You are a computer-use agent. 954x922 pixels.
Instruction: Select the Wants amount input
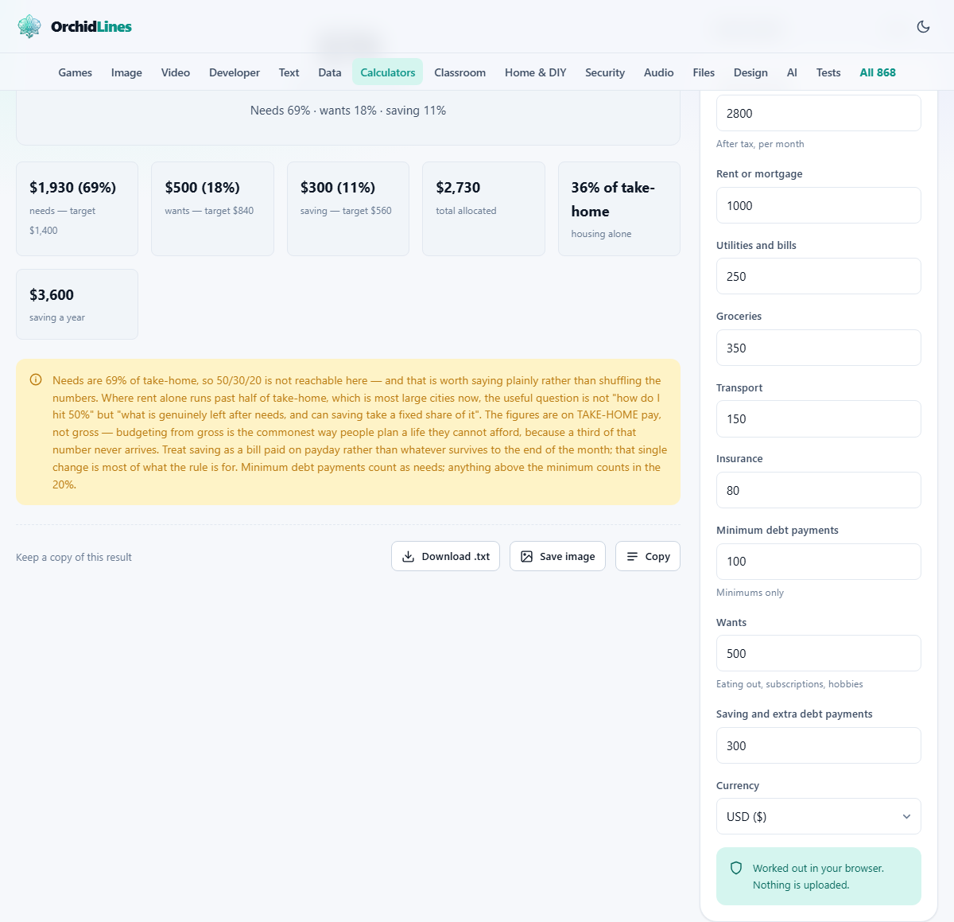pyautogui.click(x=819, y=653)
